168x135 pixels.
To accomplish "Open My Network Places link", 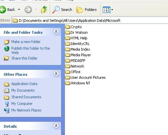I will coord(26,110).
